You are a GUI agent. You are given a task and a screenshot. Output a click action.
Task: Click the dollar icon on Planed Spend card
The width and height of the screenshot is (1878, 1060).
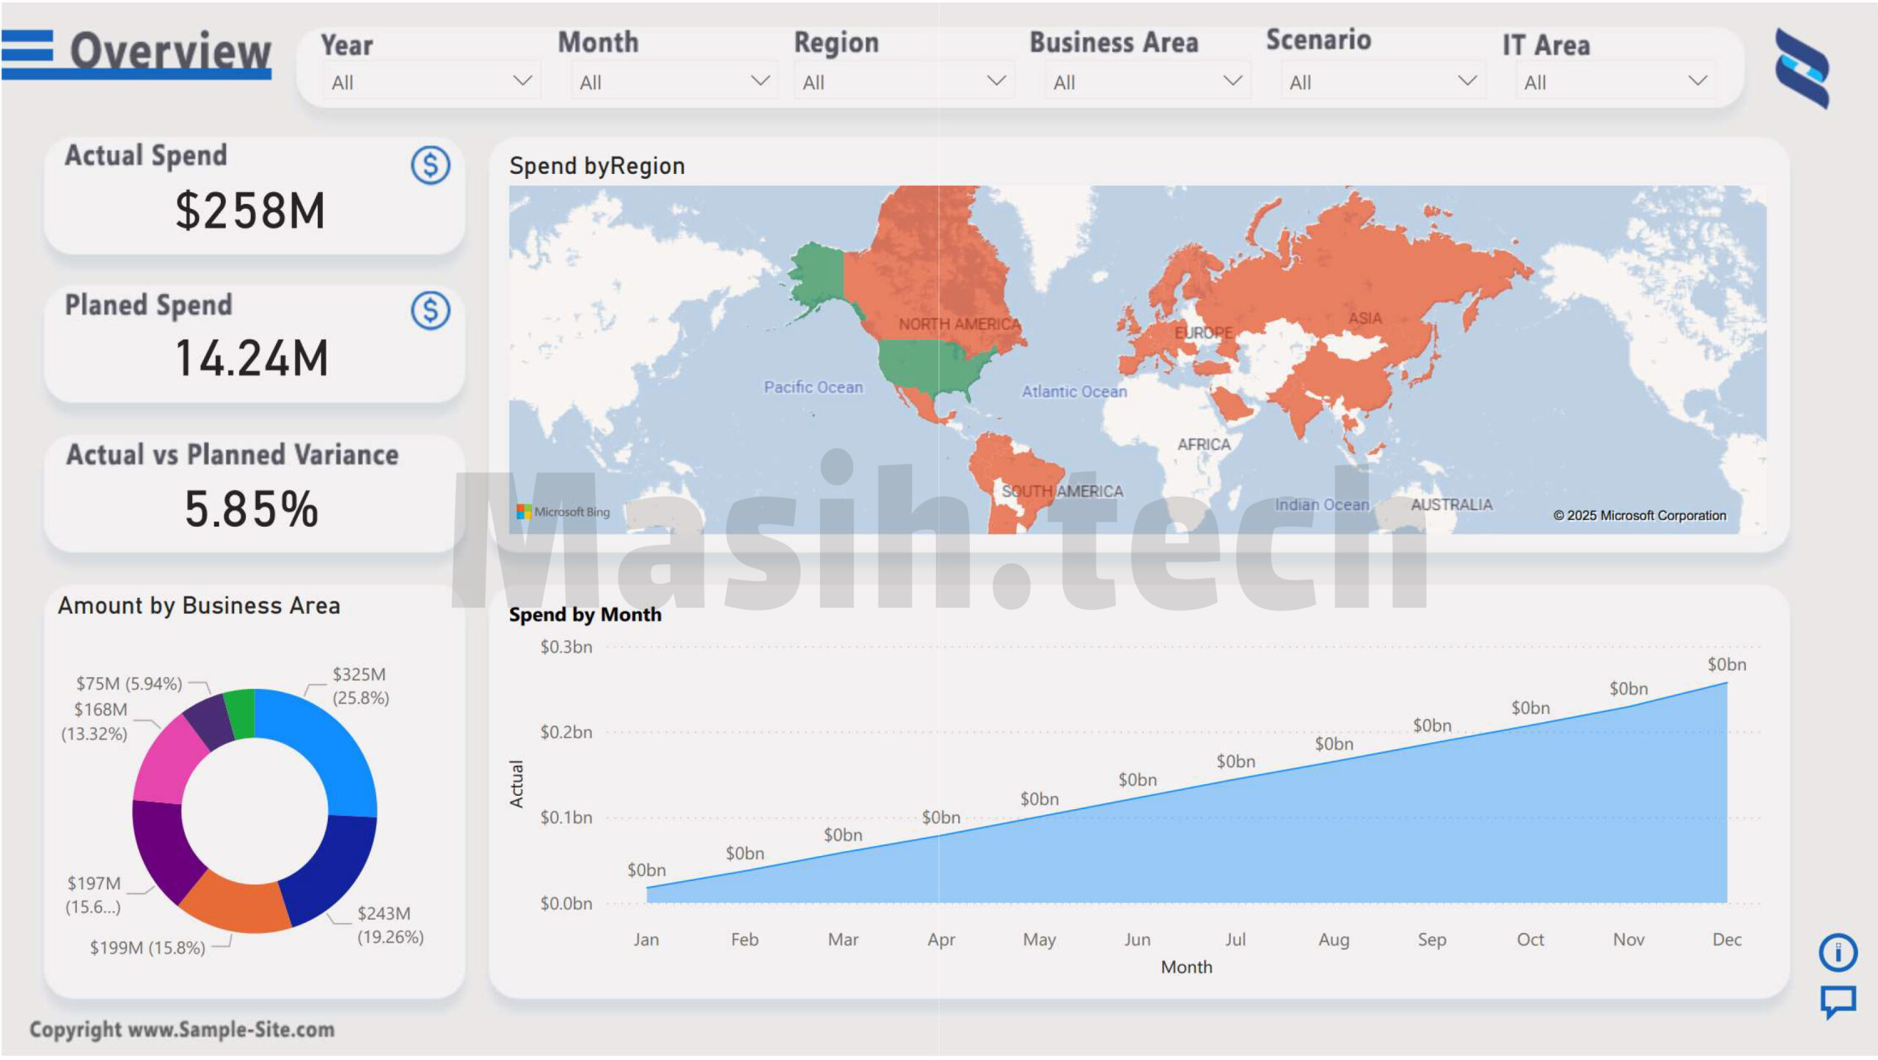430,310
